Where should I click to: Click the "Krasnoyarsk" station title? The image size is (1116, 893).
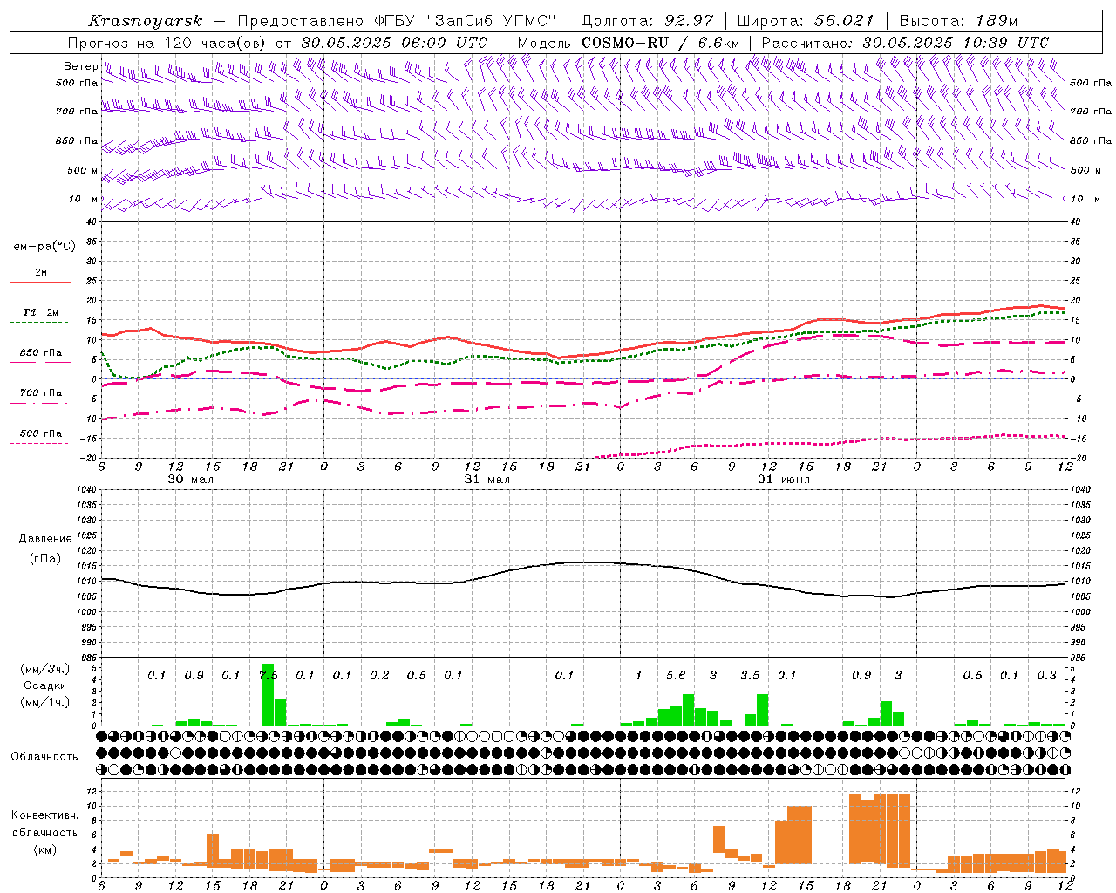146,21
